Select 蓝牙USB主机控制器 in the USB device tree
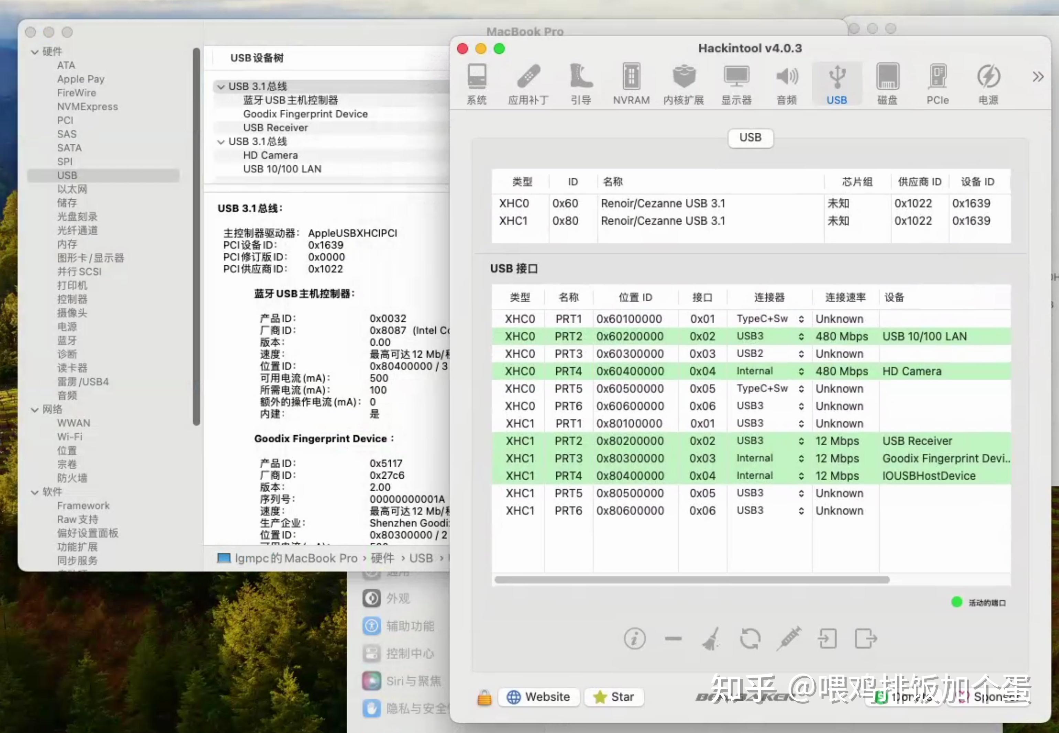This screenshot has height=733, width=1059. coord(290,100)
